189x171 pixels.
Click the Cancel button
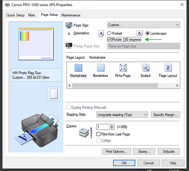(149, 163)
